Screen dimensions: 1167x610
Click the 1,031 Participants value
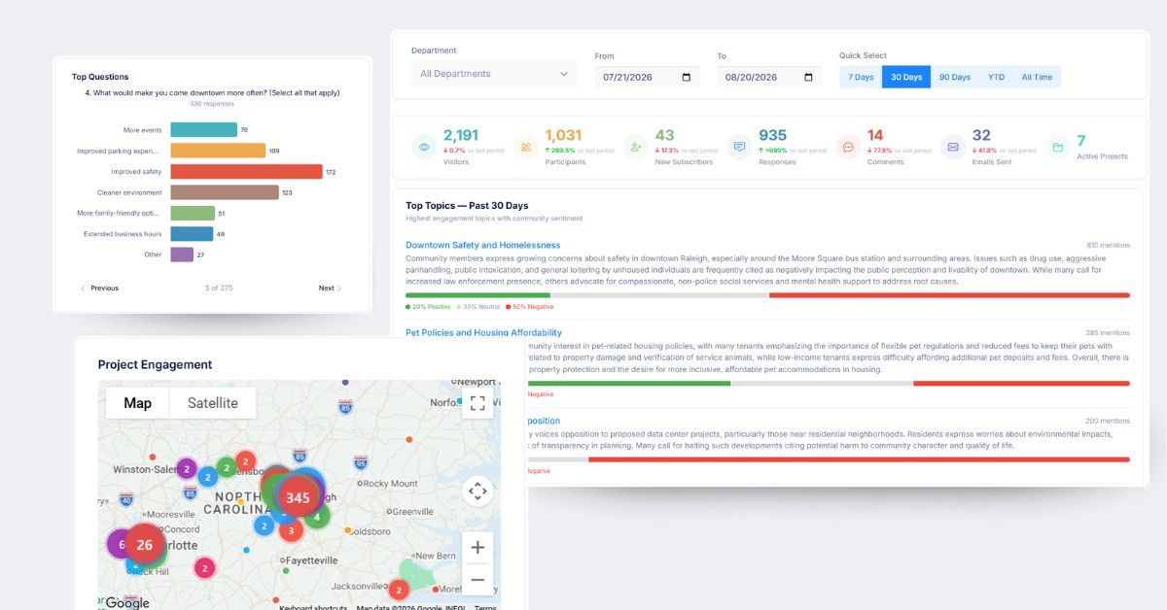[563, 136]
